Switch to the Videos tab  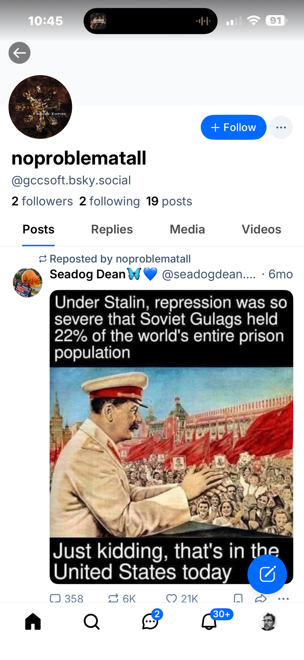click(x=261, y=229)
